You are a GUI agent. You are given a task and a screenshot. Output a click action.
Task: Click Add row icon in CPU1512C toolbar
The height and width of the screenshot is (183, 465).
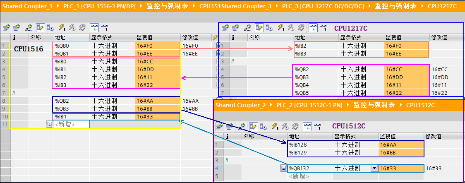(230, 126)
